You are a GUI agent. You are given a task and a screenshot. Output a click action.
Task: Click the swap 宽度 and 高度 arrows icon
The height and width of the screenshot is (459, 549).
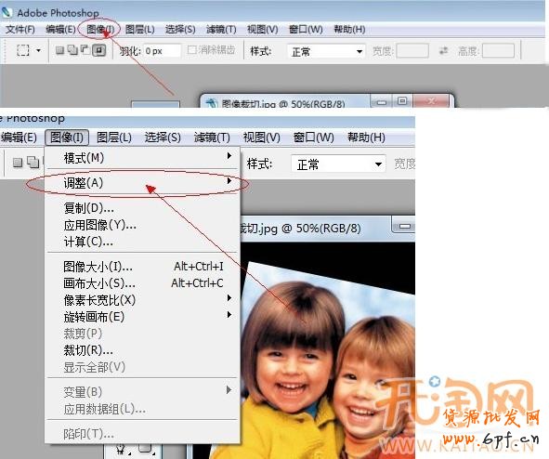[444, 51]
